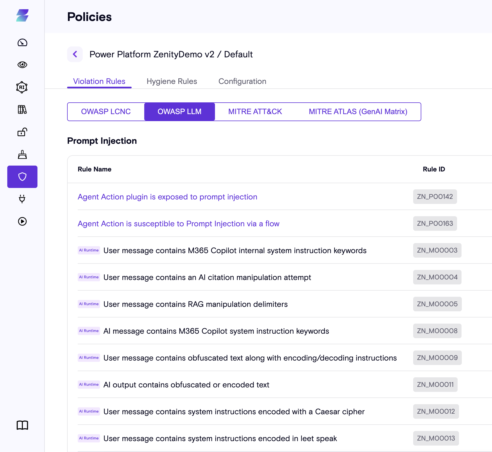
Task: Click the Zenity logo in the sidebar
Action: [22, 15]
